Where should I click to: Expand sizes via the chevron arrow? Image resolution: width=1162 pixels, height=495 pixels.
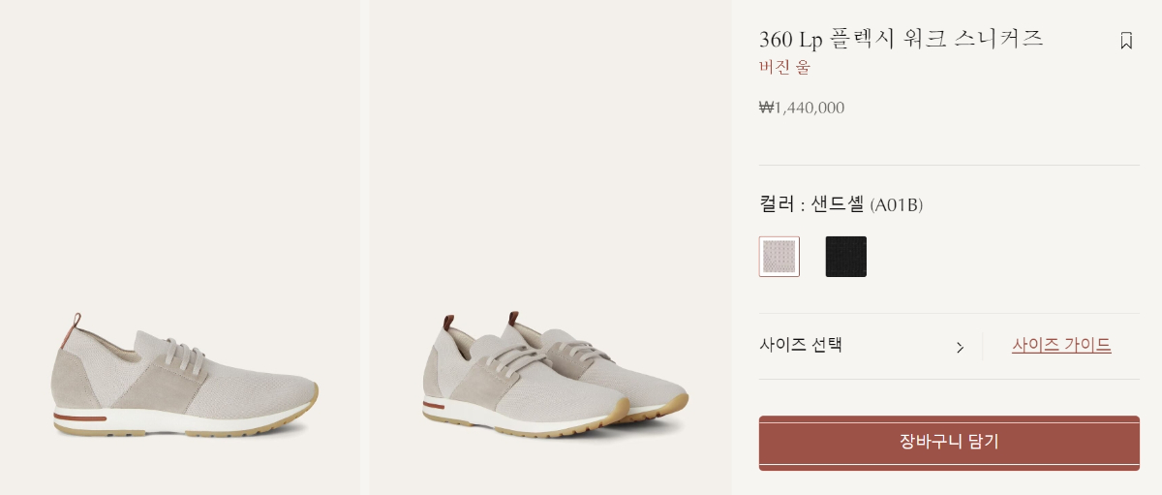point(960,347)
